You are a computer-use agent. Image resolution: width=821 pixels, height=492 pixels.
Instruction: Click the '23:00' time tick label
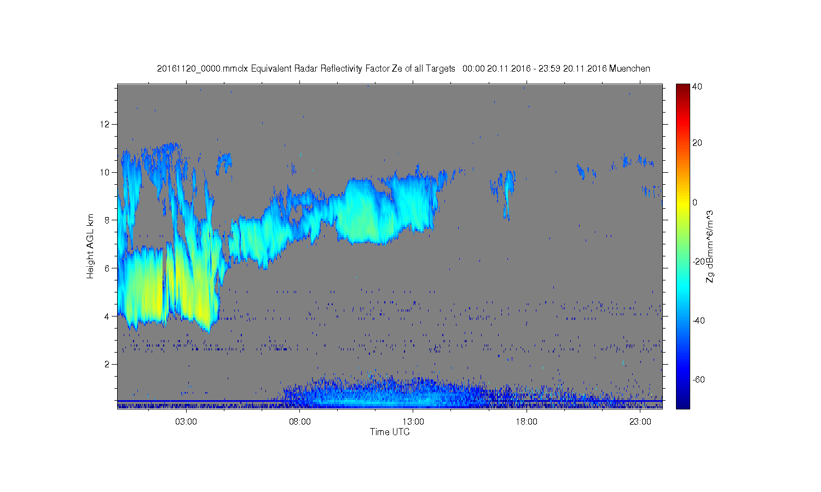pos(640,422)
